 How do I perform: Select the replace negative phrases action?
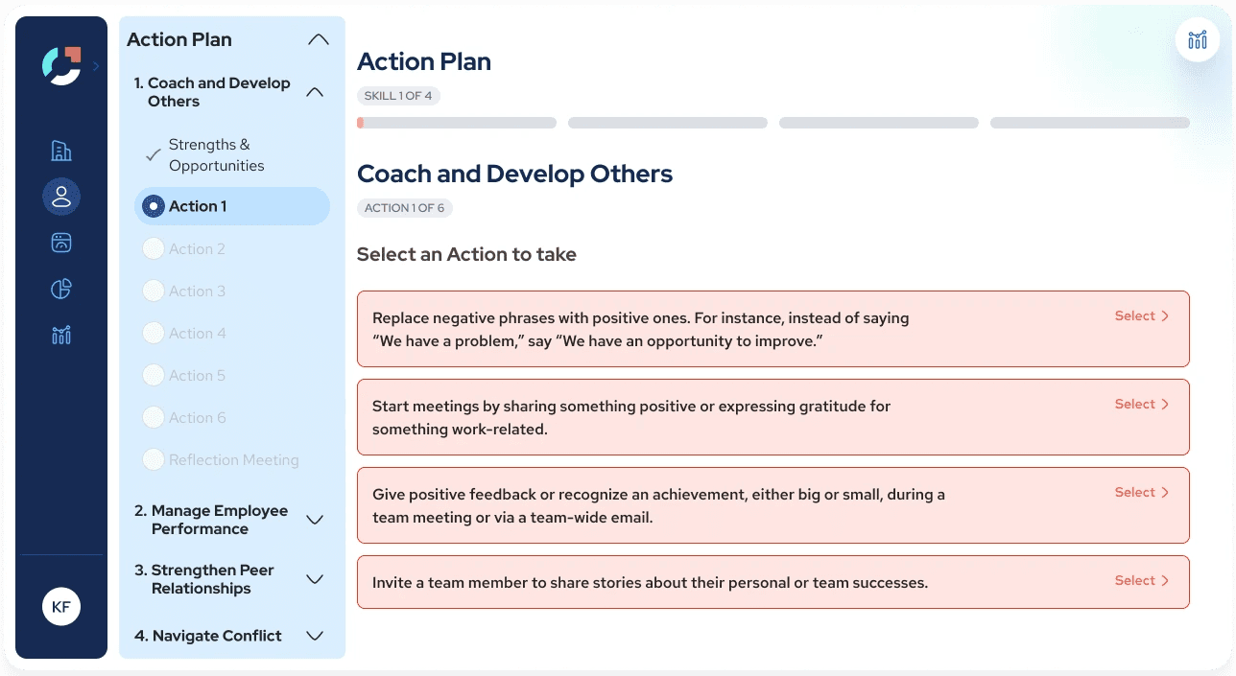[773, 329]
